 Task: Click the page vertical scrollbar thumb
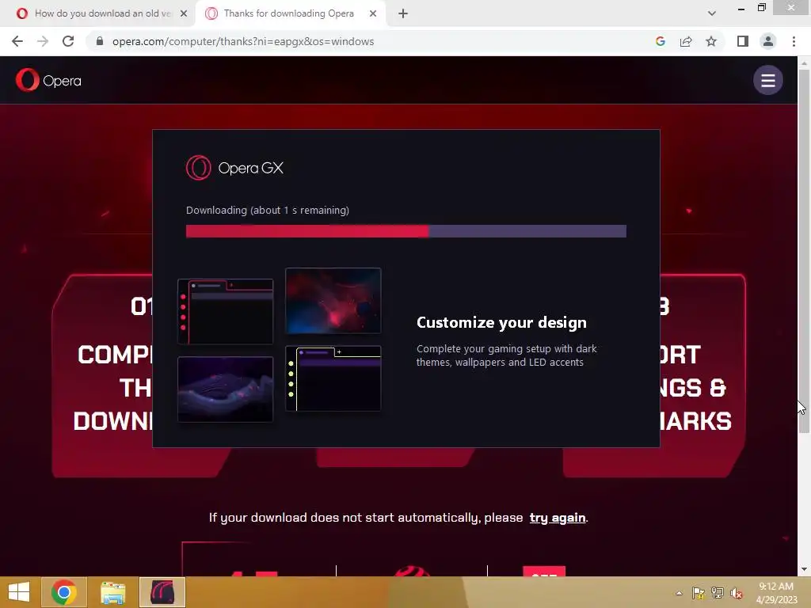(x=804, y=251)
